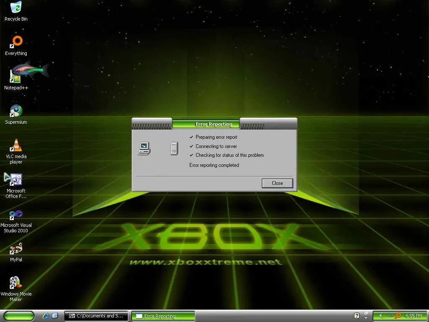Click the help question mark tray icon
429x322 pixels.
[x=357, y=316]
